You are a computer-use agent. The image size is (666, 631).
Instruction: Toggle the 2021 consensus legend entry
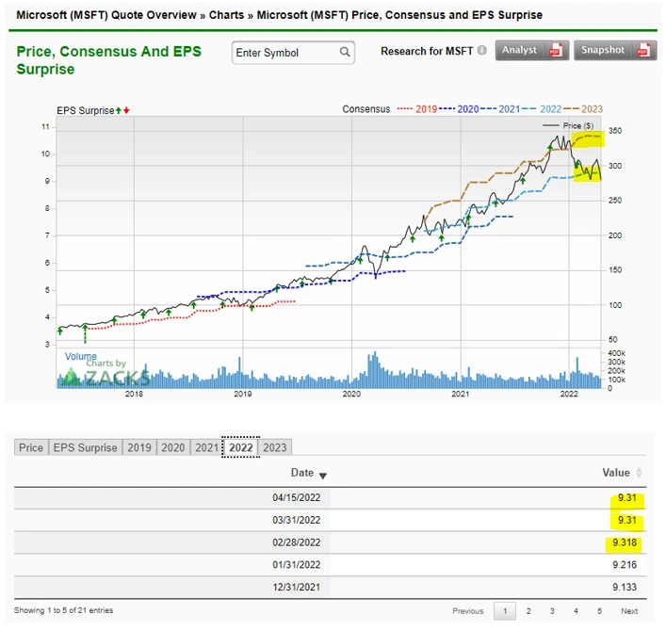click(500, 109)
